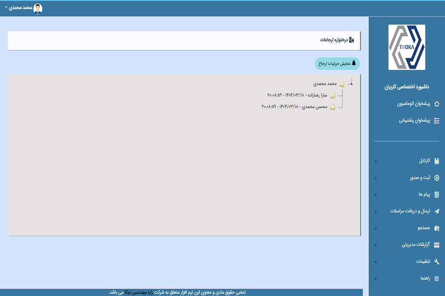Go to پیشخوان اتوماسیون link
The image size is (445, 296).
point(413,104)
